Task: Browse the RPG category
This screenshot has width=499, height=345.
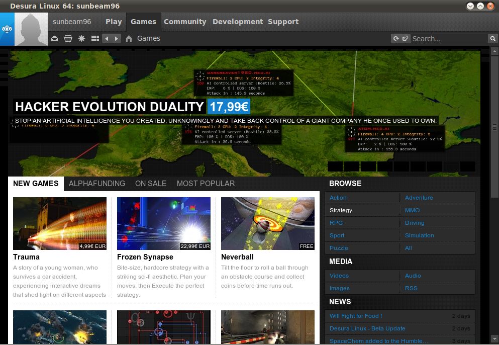Action: (x=336, y=223)
